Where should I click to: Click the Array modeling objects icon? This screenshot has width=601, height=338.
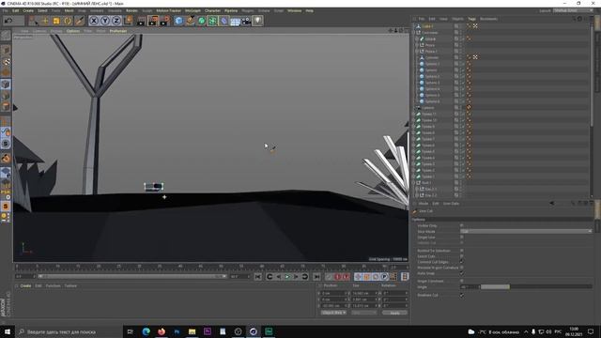coord(213,21)
